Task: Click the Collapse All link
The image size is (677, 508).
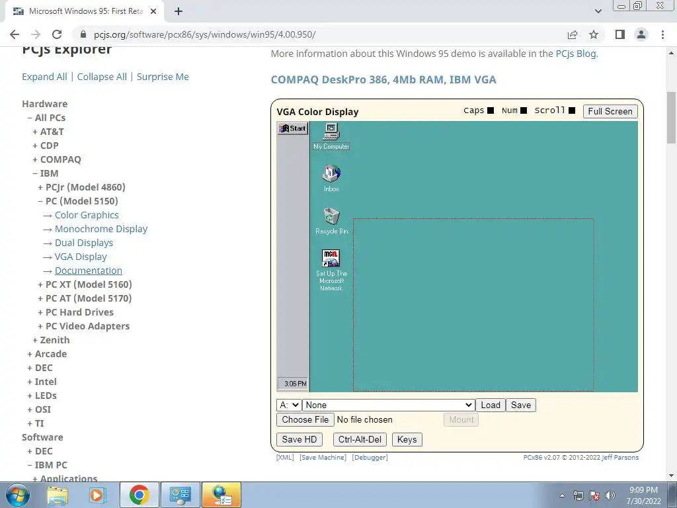Action: (x=102, y=77)
